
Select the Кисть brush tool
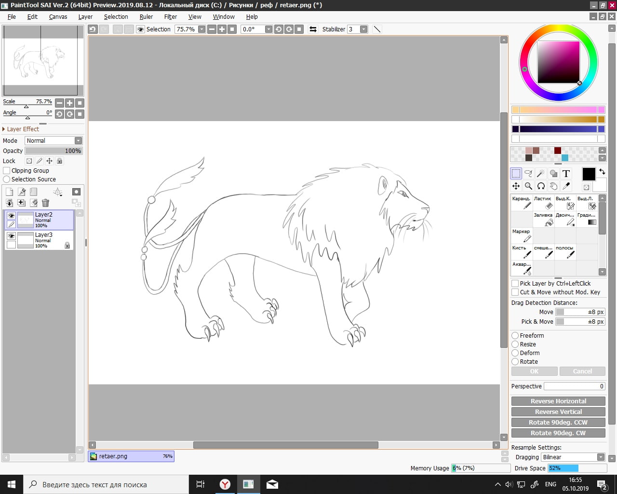(521, 252)
